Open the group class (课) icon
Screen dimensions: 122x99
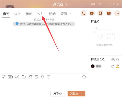click(100, 13)
